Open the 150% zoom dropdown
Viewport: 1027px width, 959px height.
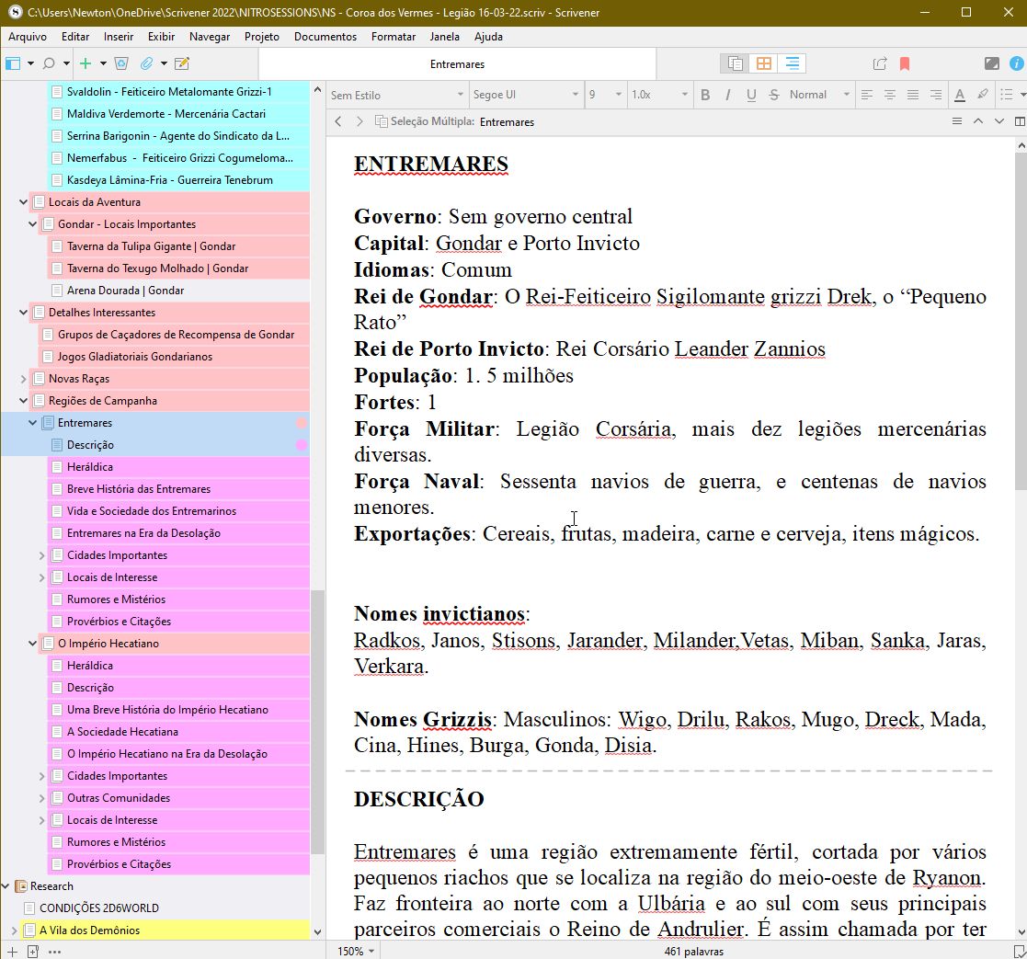coord(356,951)
